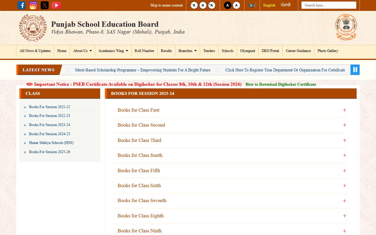Click the Government of Punjab emblem
Image resolution: width=376 pixels, height=235 pixels.
click(x=346, y=27)
